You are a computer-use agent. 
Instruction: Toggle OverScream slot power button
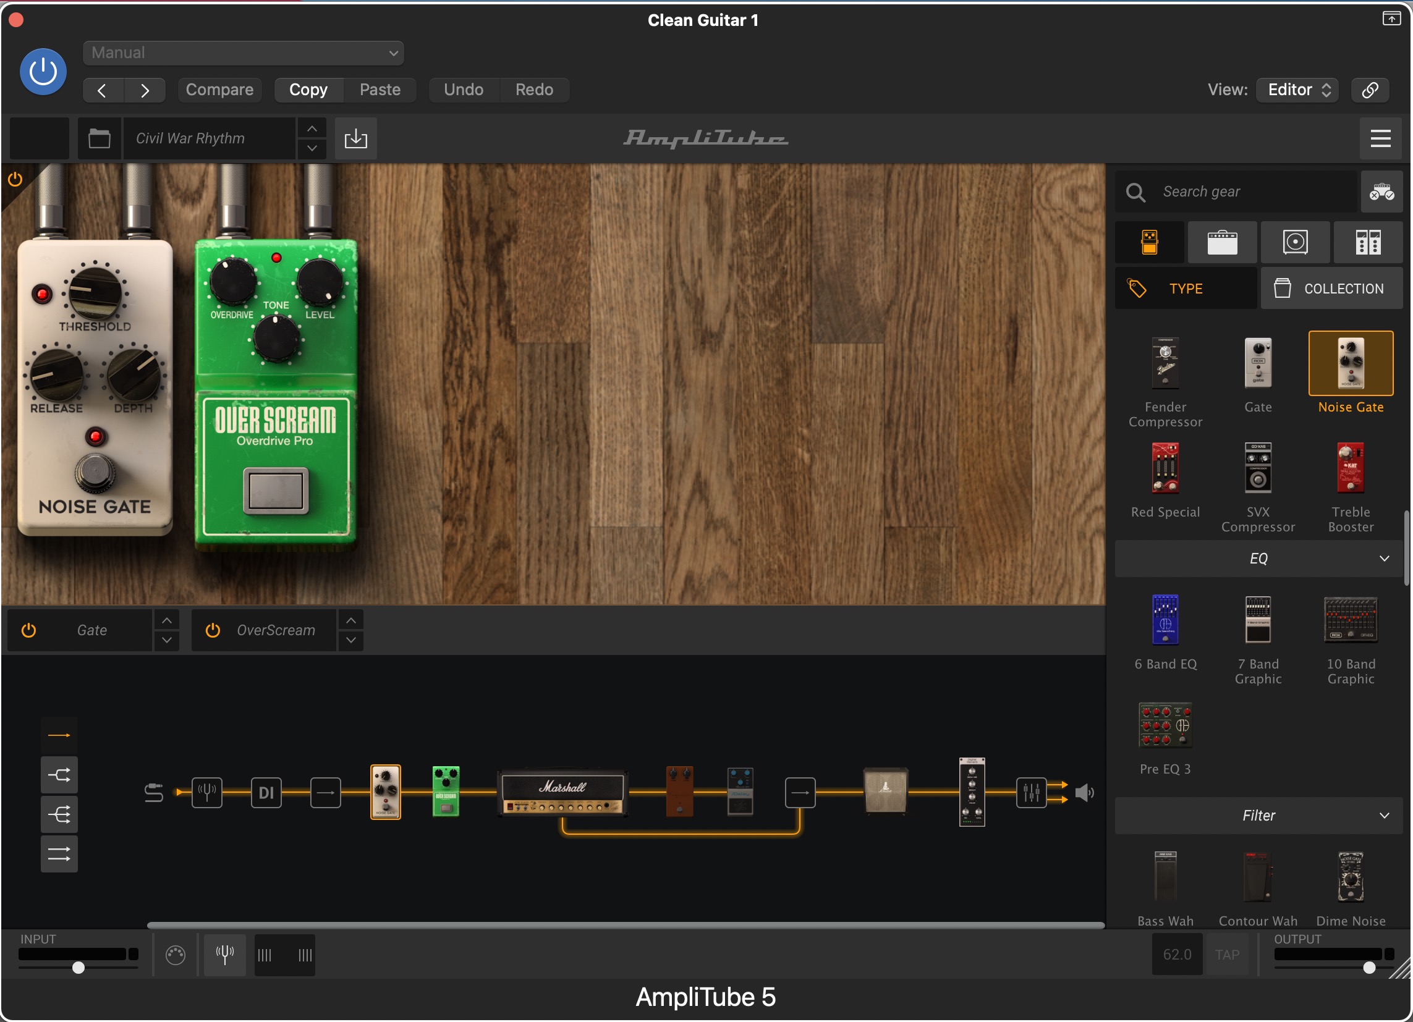click(x=213, y=630)
